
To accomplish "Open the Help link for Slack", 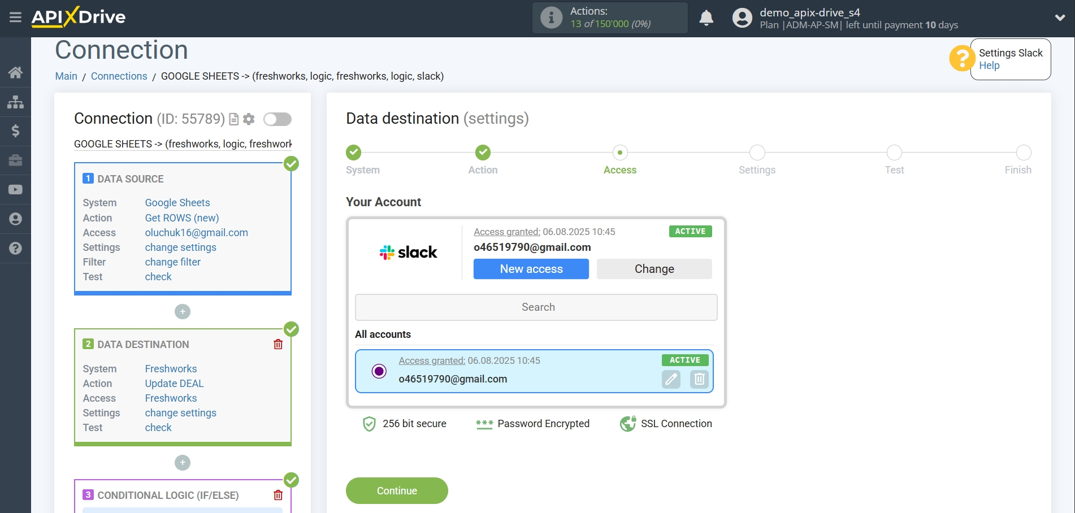I will [989, 66].
